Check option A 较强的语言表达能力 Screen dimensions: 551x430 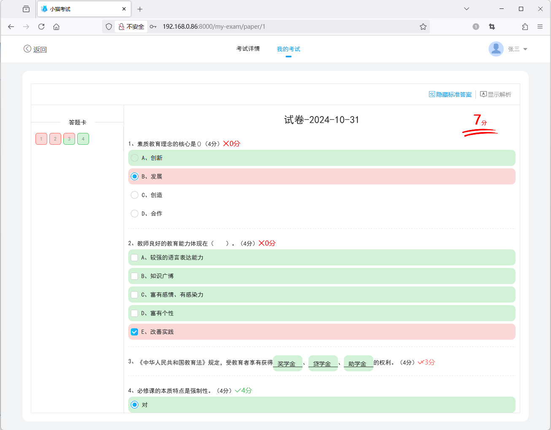[134, 257]
